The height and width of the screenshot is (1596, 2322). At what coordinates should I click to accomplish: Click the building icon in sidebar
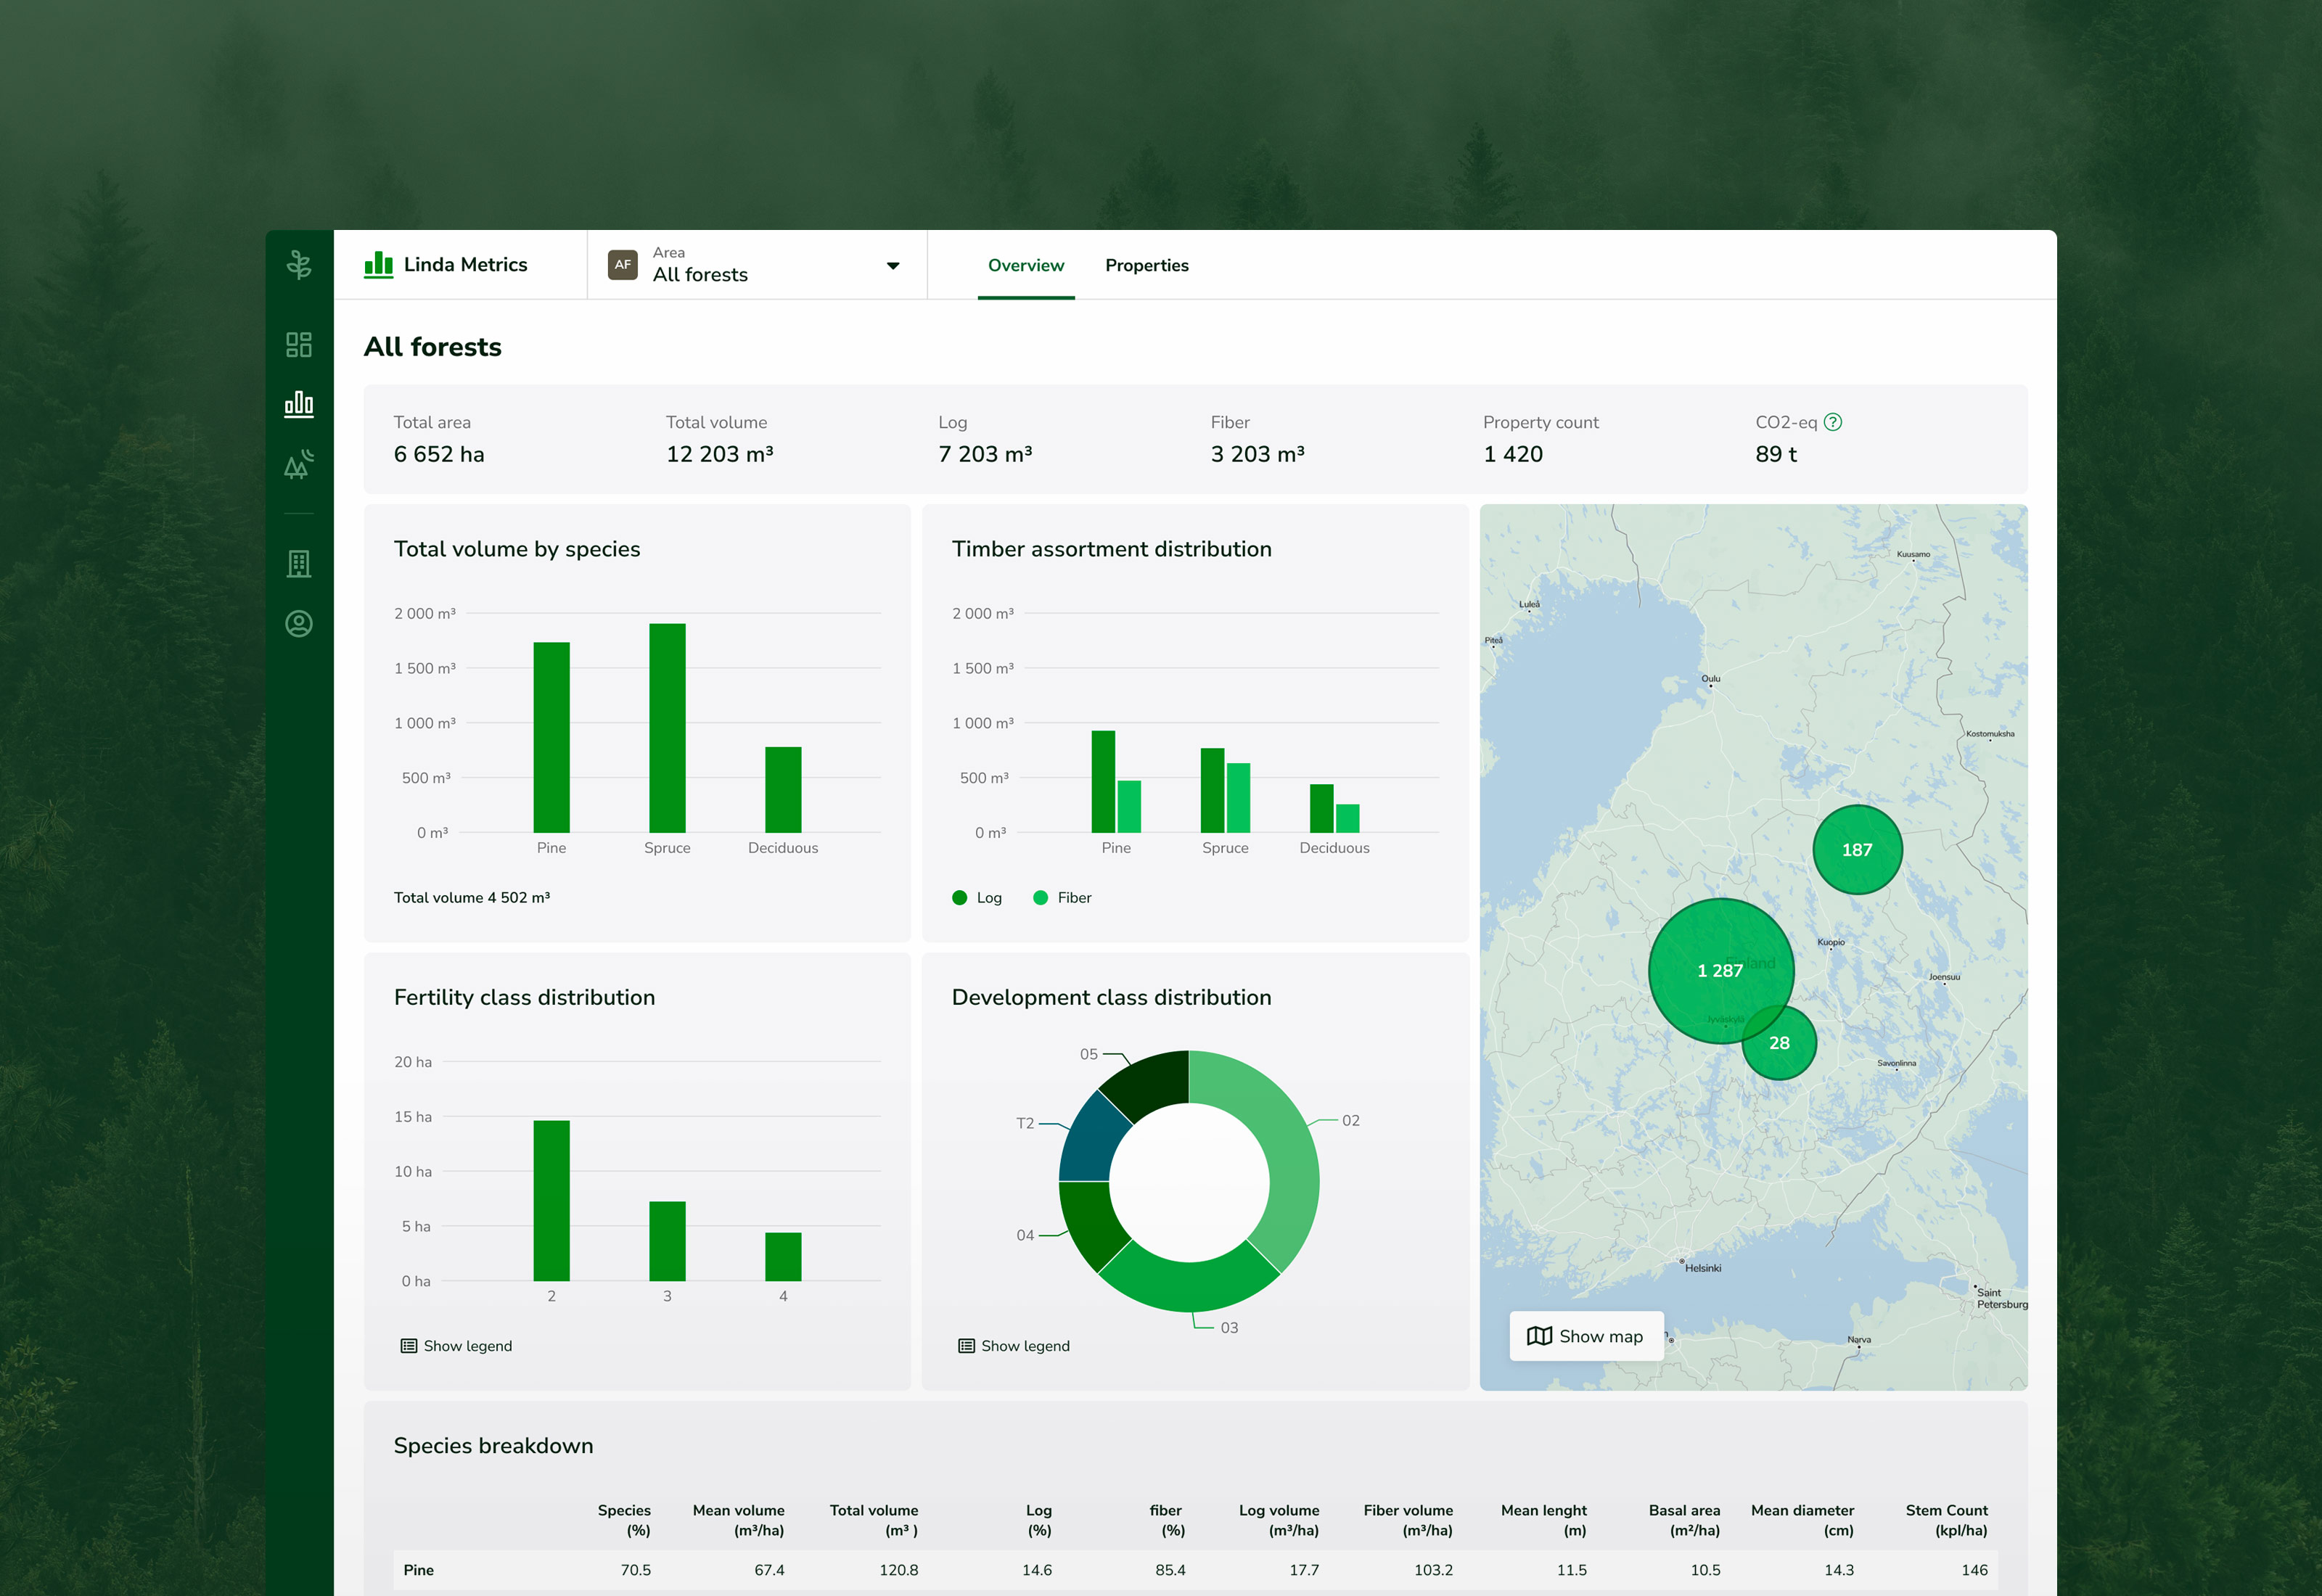298,564
